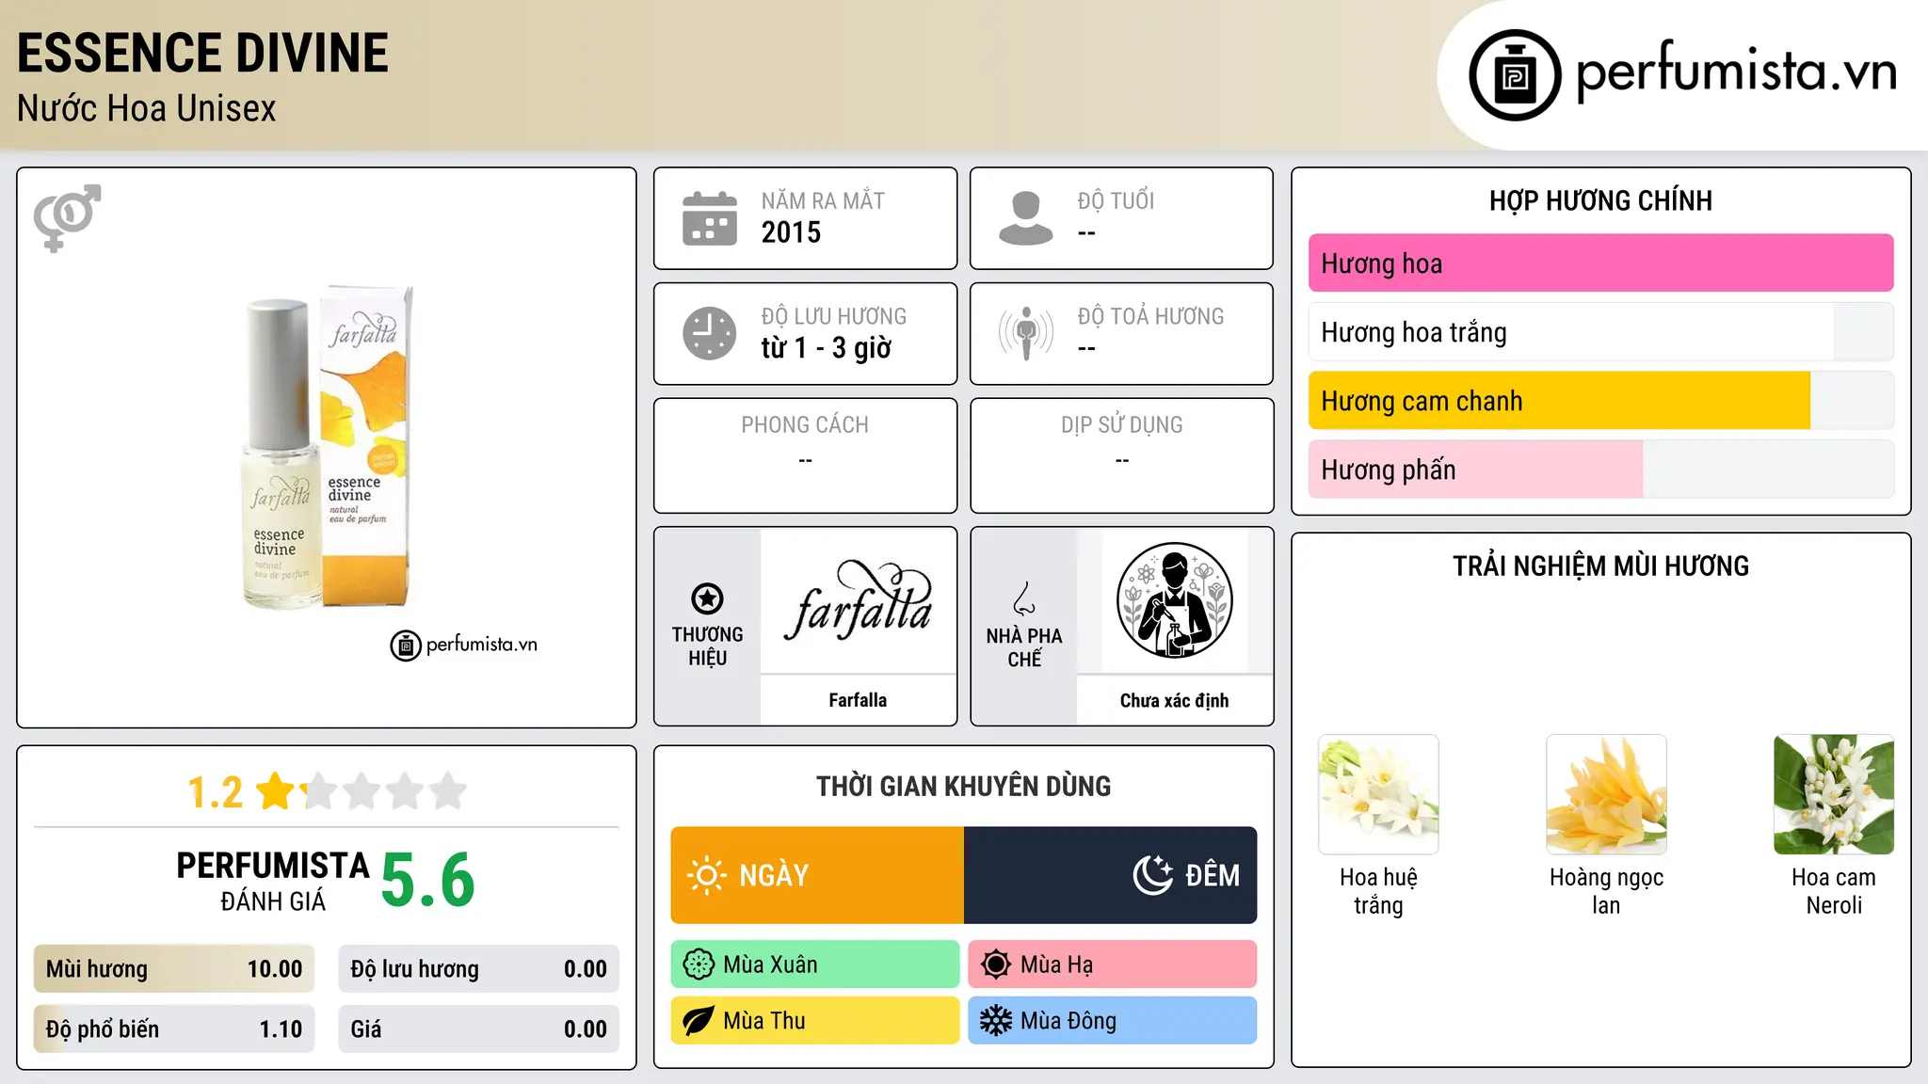Select the Ngày daytime block
The height and width of the screenshot is (1084, 1928).
pyautogui.click(x=817, y=875)
